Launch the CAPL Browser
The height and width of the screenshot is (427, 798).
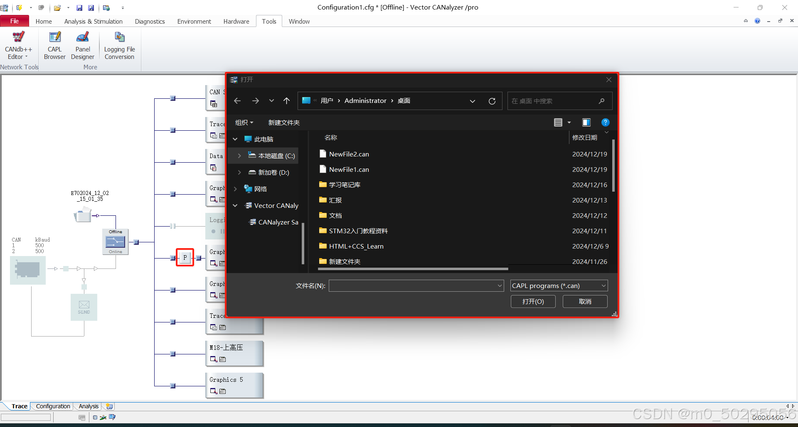point(54,45)
